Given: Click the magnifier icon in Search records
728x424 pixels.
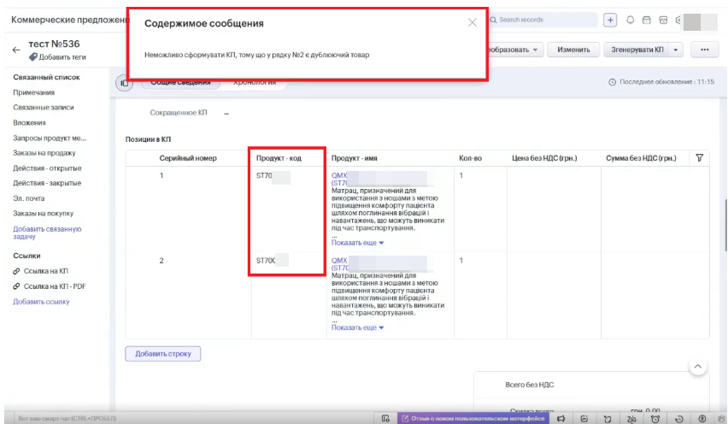Looking at the screenshot, I should [x=493, y=20].
